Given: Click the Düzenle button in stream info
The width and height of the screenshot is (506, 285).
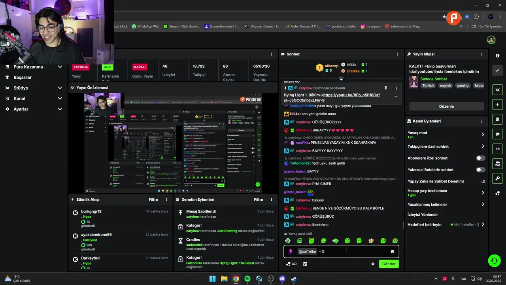Looking at the screenshot, I should [x=446, y=106].
